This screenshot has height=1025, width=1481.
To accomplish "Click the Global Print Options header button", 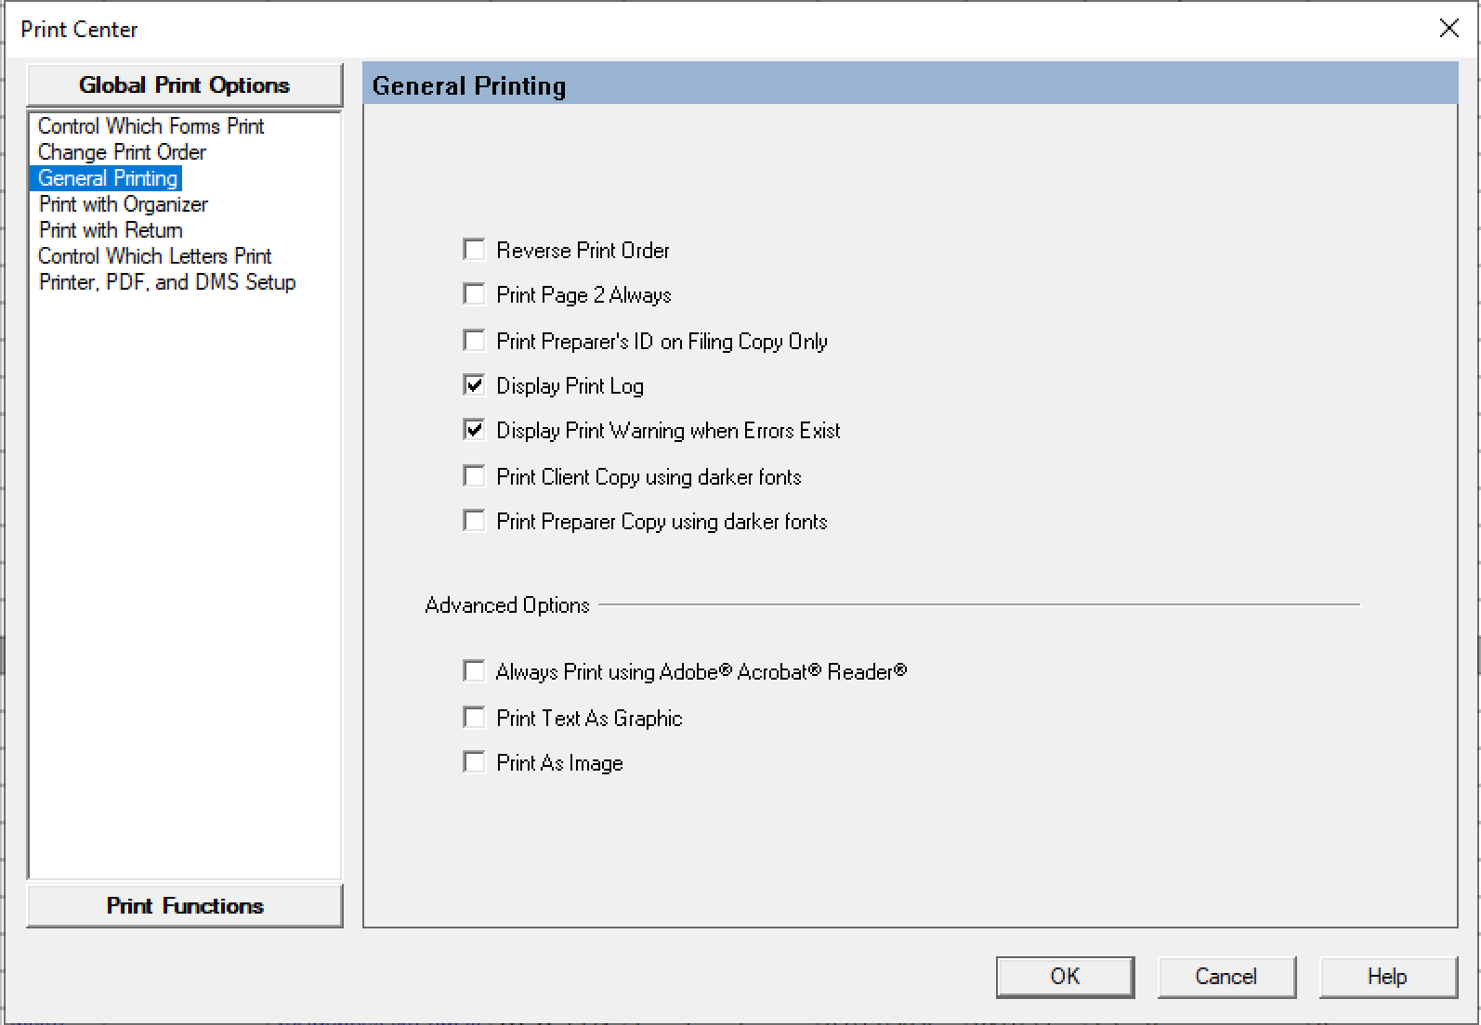I will click(x=185, y=85).
